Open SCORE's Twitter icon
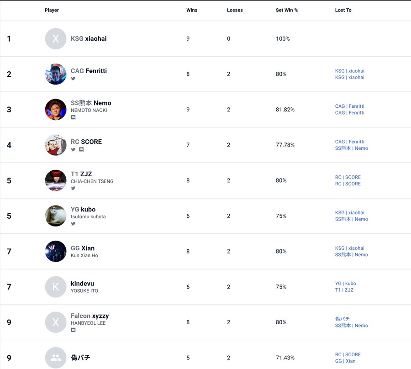 pos(73,149)
